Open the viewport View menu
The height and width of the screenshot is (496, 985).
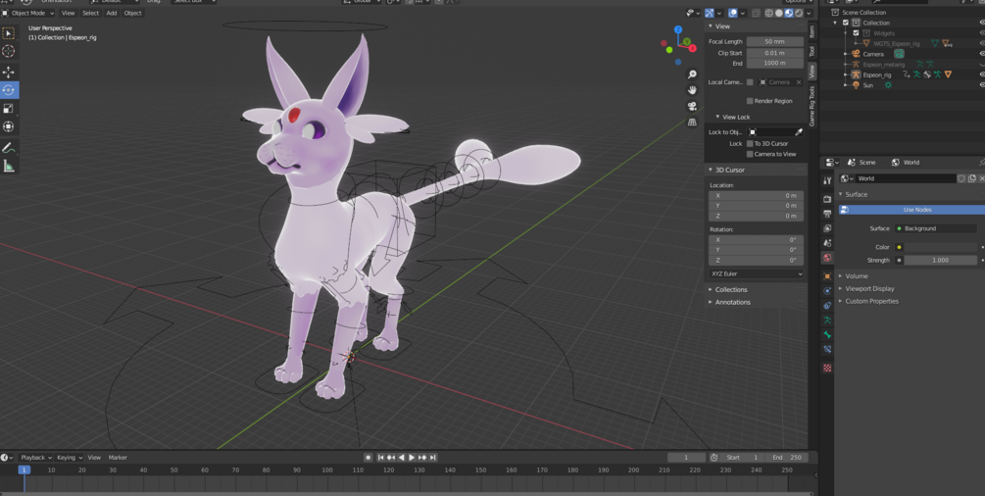[68, 13]
